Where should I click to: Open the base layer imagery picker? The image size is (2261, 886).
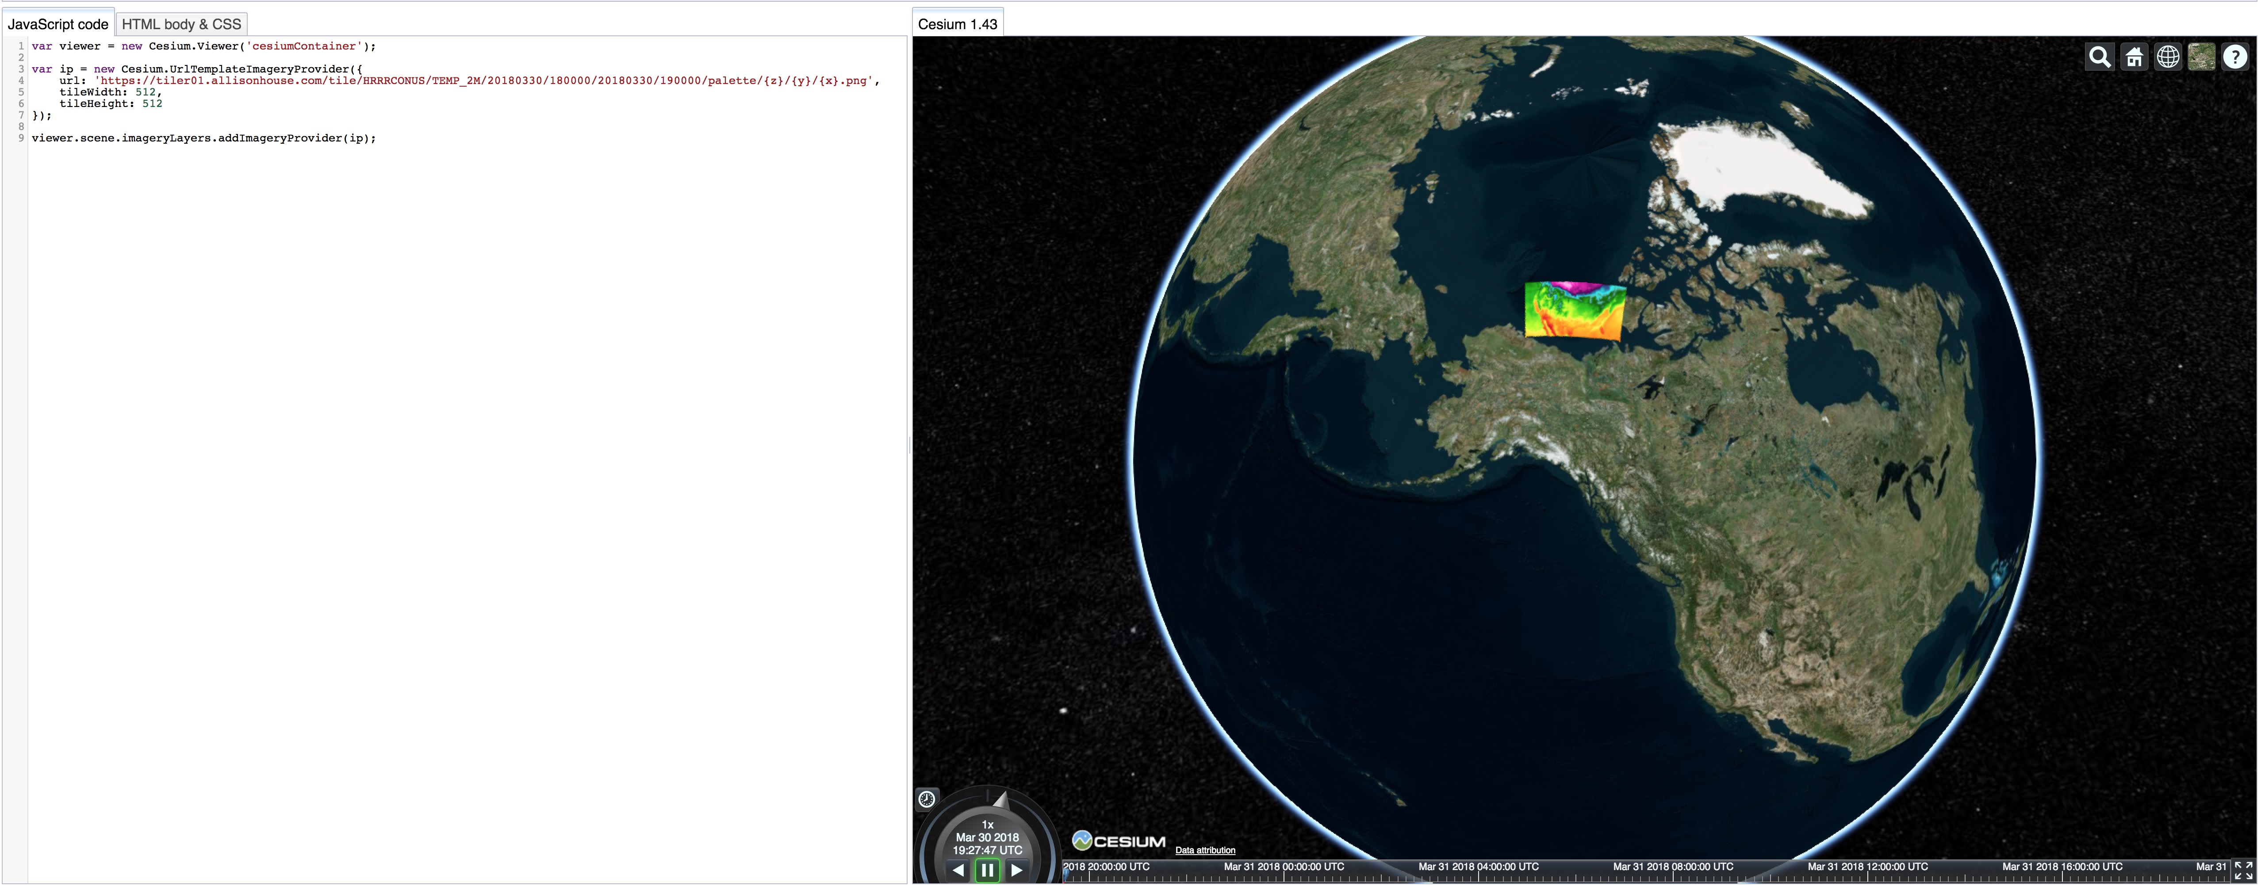(x=2200, y=57)
